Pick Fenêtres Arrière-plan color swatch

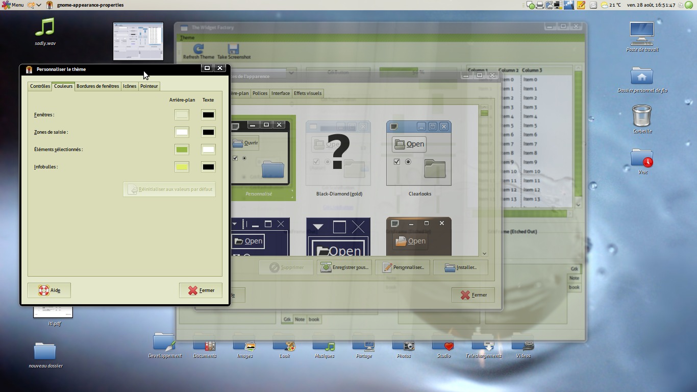coord(182,115)
